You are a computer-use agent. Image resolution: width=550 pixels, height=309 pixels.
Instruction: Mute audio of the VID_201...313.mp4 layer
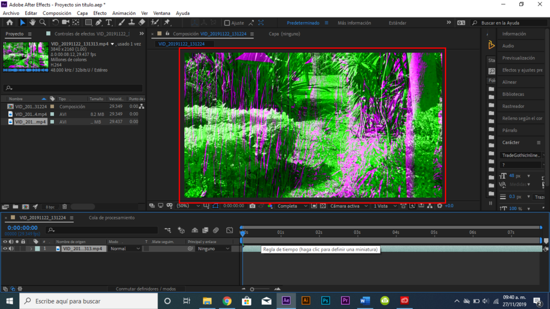tap(11, 249)
